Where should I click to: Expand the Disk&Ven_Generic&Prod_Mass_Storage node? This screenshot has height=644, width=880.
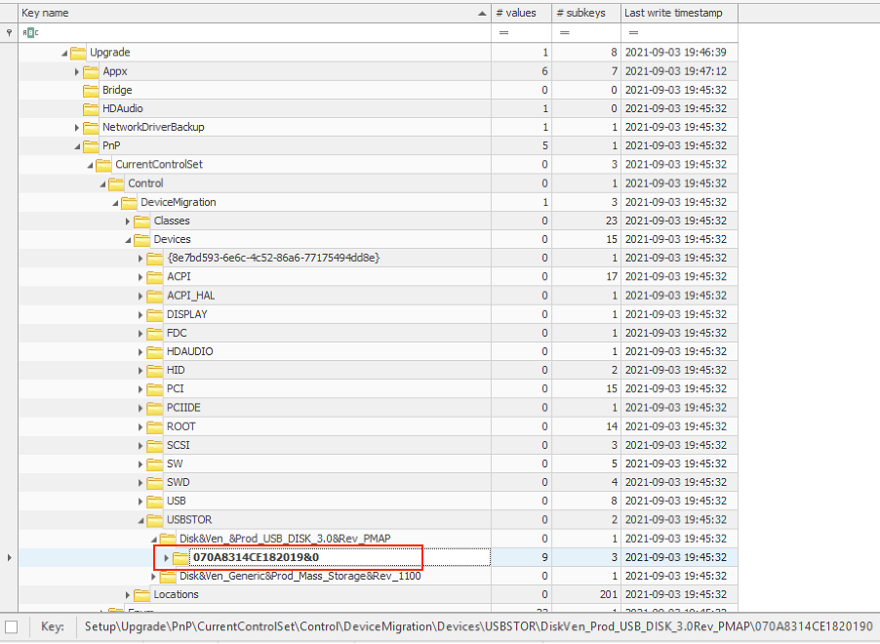click(x=153, y=576)
